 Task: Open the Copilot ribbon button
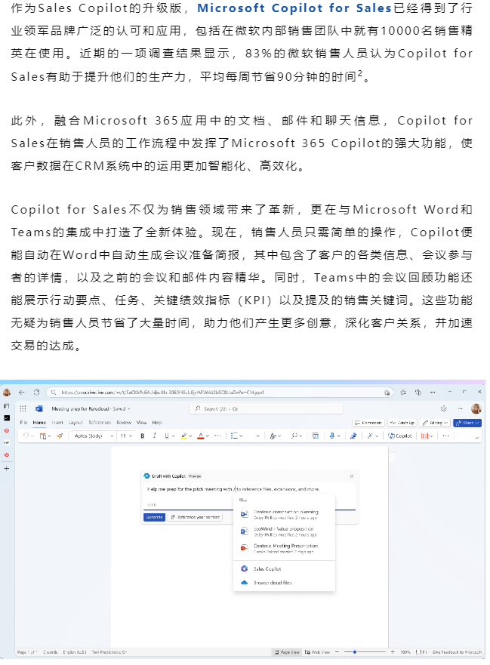click(399, 436)
